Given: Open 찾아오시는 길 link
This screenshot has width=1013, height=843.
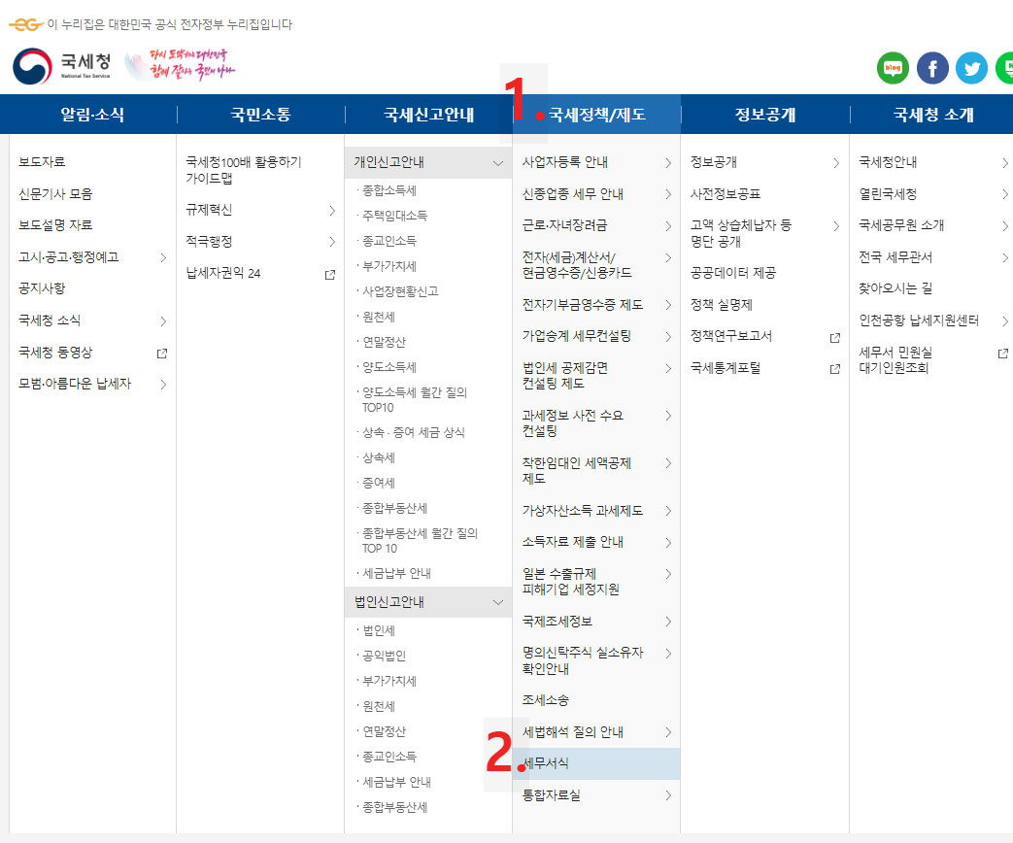Looking at the screenshot, I should 895,288.
